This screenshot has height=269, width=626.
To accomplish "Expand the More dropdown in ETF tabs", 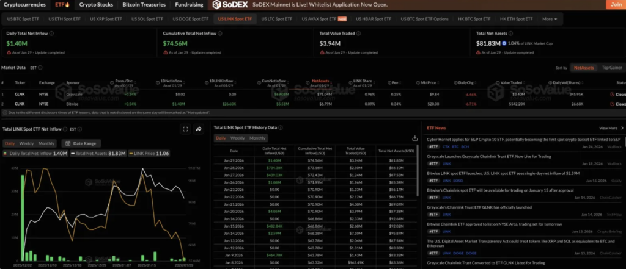I will click(x=550, y=19).
